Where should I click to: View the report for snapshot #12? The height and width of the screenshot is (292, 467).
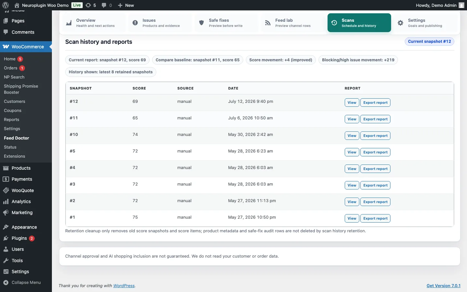[x=352, y=103]
